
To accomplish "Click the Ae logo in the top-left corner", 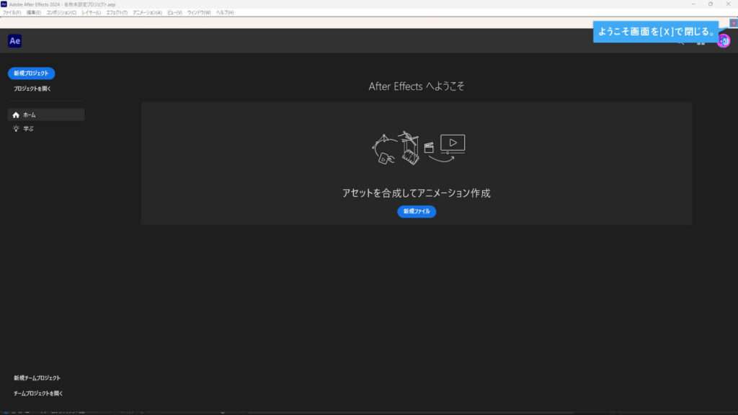I will coord(14,40).
